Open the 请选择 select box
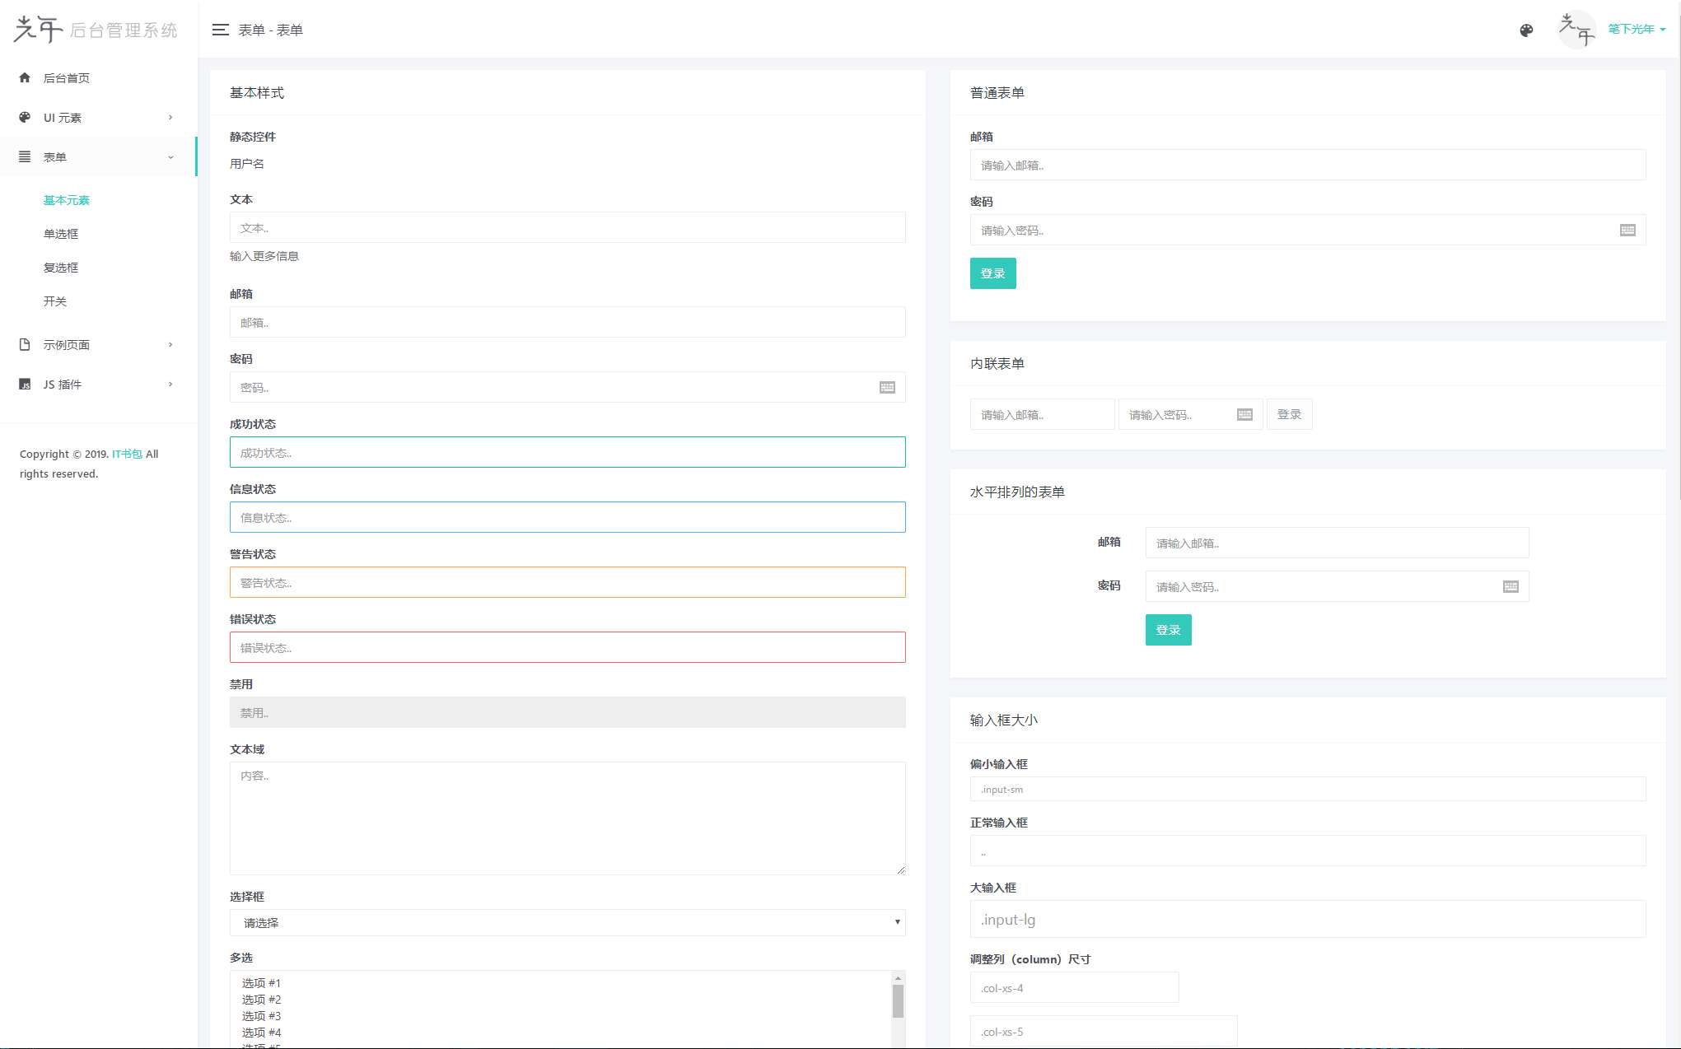Viewport: 1681px width, 1049px height. 567,922
